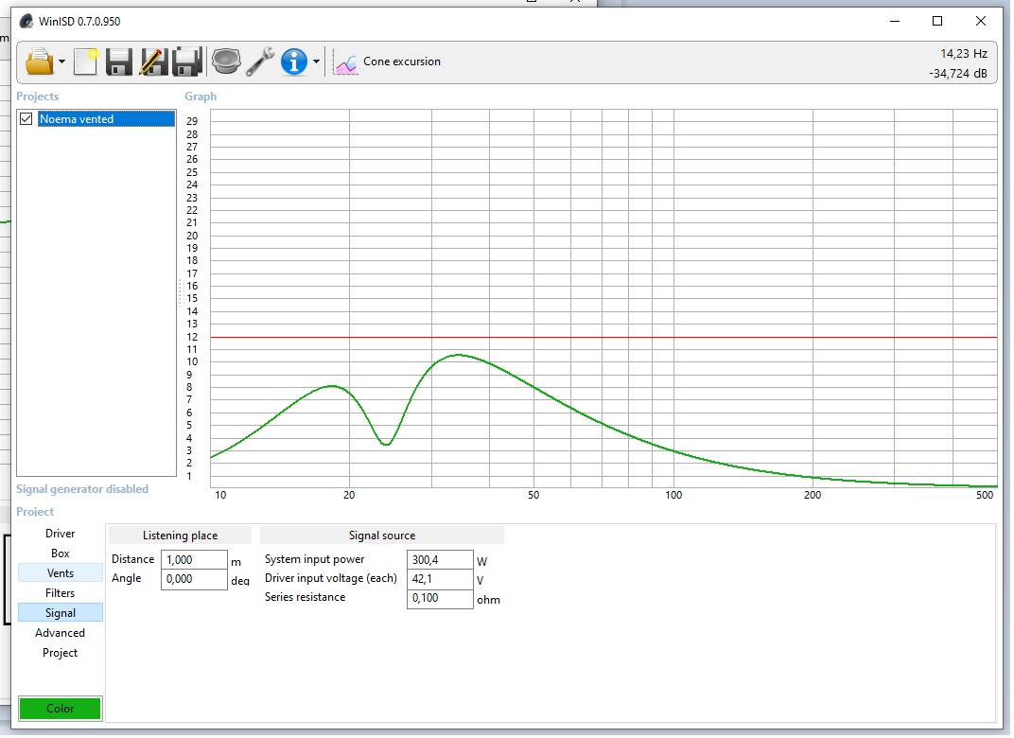This screenshot has width=1014, height=738.
Task: Click the blue info icon
Action: point(294,61)
